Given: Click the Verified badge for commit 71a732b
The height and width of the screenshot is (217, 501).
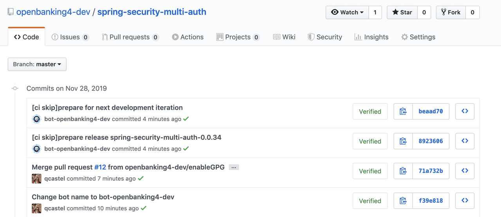Looking at the screenshot, I should tap(370, 171).
